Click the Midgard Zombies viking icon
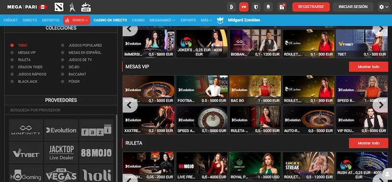The width and height of the screenshot is (392, 182). coord(220,20)
